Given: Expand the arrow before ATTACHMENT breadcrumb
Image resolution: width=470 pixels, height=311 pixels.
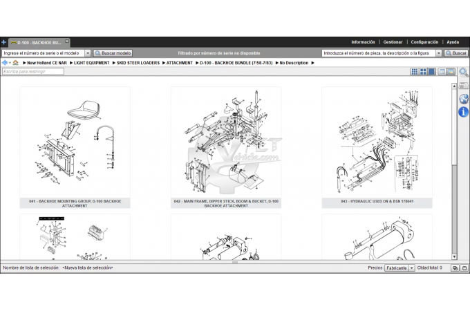Looking at the screenshot, I should 164,63.
